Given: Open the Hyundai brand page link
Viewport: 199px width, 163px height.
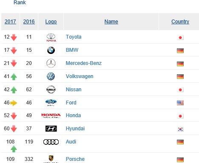Looking at the screenshot, I should pos(75,129).
